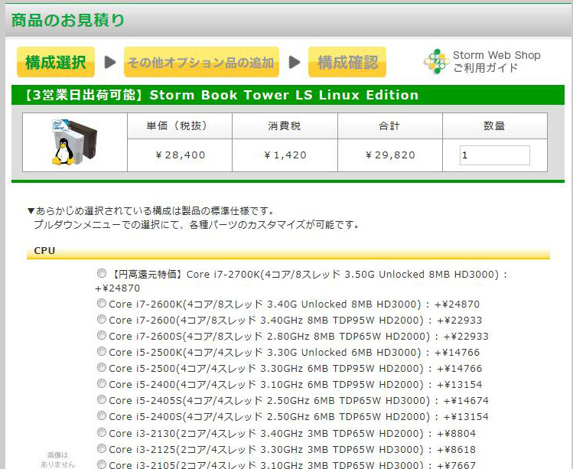Image resolution: width=573 pixels, height=469 pixels.
Task: Choose the Core i3-2130 3.40GHz option
Action: click(101, 433)
